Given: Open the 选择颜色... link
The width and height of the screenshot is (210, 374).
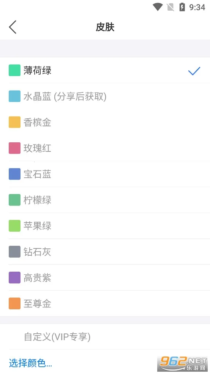Looking at the screenshot, I should [30, 363].
